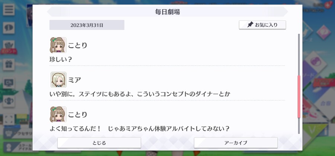The width and height of the screenshot is (335, 156).
Task: Close dialog with とじる button
Action: [x=99, y=143]
